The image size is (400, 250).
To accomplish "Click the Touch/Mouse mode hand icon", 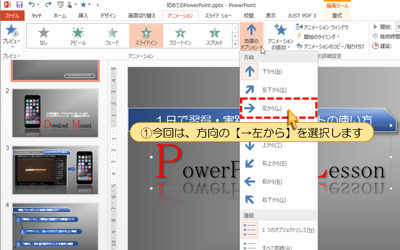I will 69,5.
